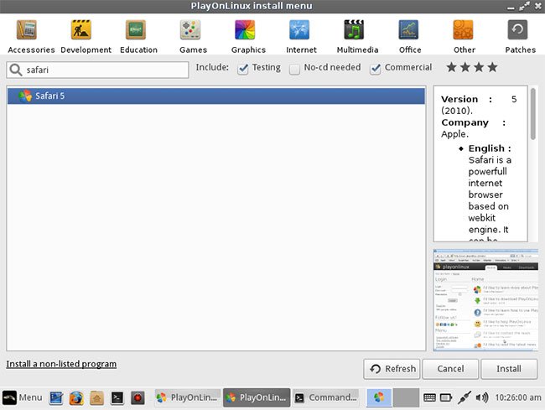Maximize the PlayOnLinux install menu window
This screenshot has width=545, height=410.
point(524,6)
